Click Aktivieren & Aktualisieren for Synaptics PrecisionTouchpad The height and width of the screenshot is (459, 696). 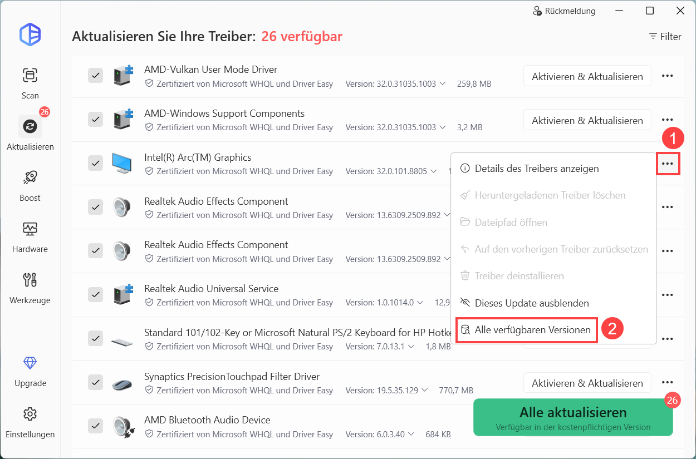[x=587, y=383]
